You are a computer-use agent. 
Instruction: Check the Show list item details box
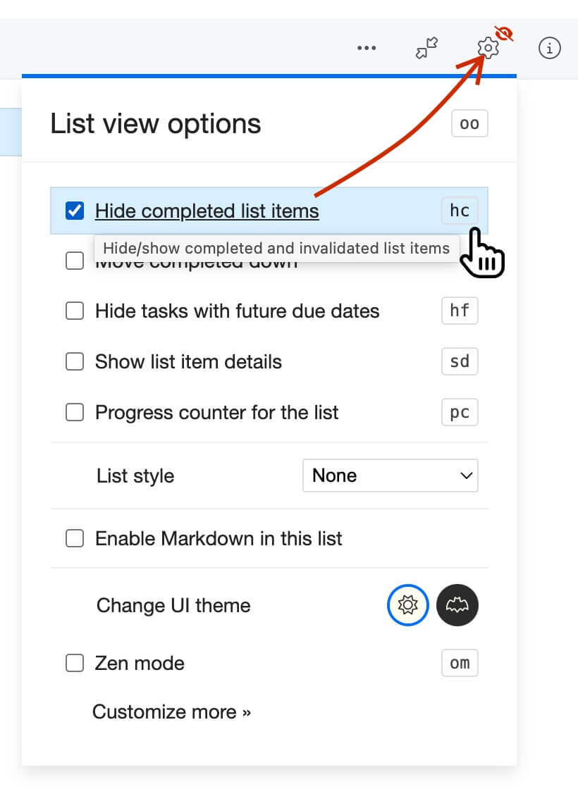point(75,361)
